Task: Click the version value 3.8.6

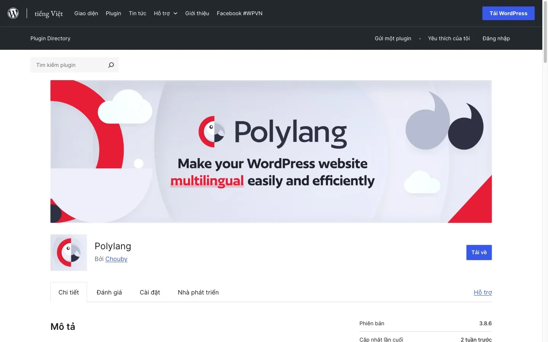Action: coord(485,323)
